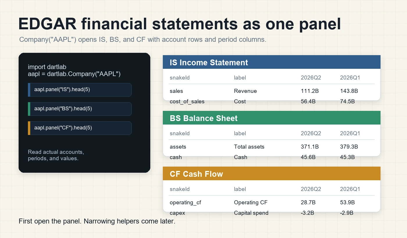Click the aapl.panel("CF").head(5) code chip

(80, 128)
